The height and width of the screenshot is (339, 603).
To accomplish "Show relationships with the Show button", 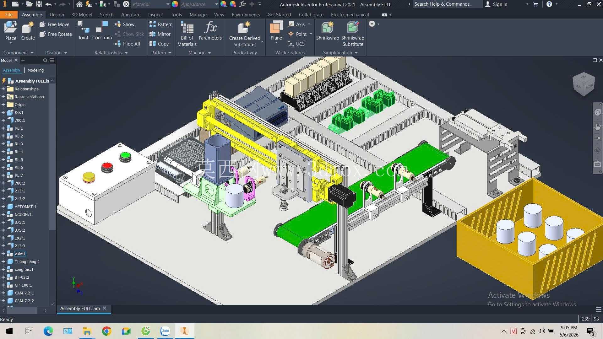I will pos(125,24).
